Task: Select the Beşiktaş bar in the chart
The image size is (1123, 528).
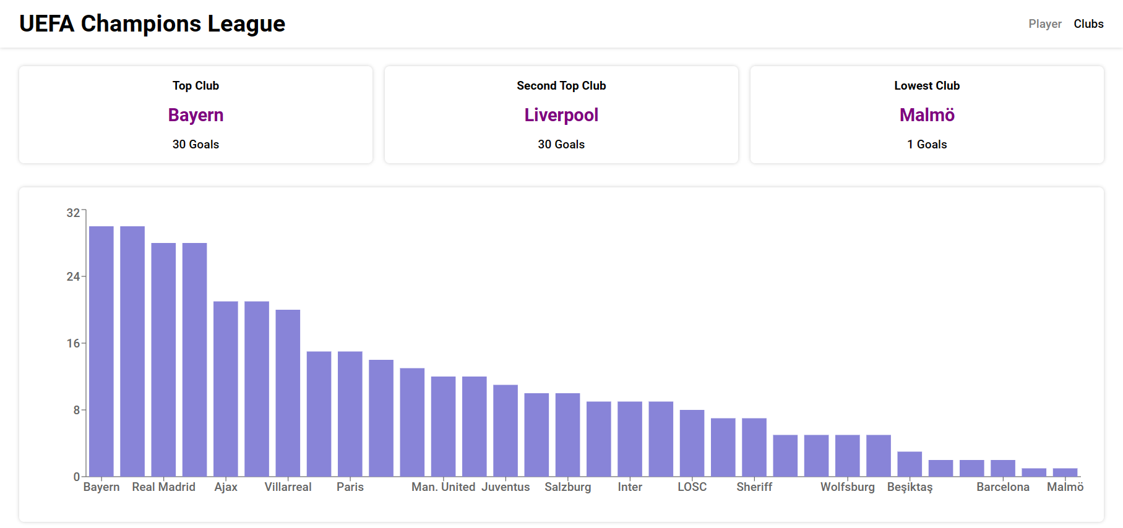Action: (910, 464)
